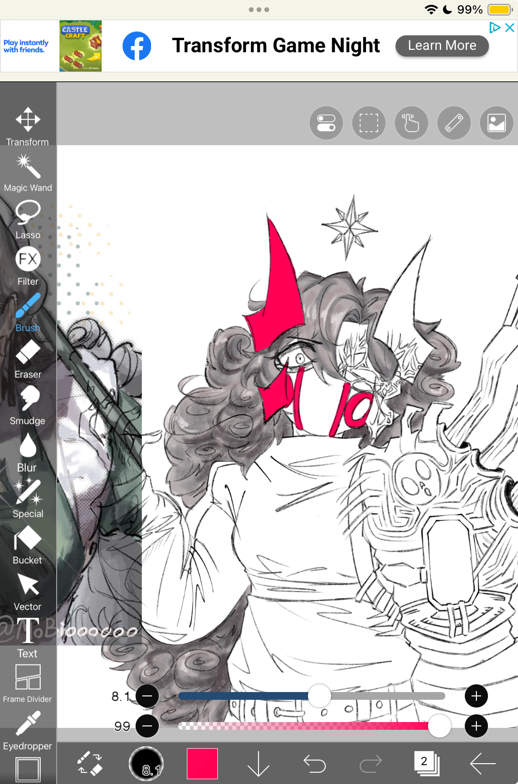Open the pink color swatch
This screenshot has width=518, height=784.
[x=202, y=764]
